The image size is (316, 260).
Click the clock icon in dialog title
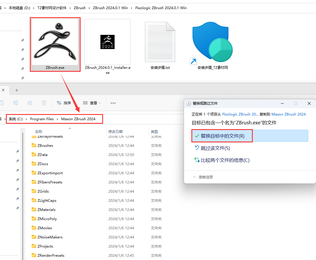tap(189, 103)
